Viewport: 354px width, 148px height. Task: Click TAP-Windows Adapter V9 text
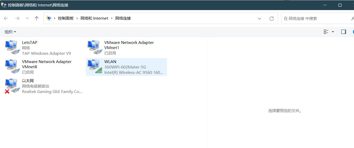[x=46, y=53]
